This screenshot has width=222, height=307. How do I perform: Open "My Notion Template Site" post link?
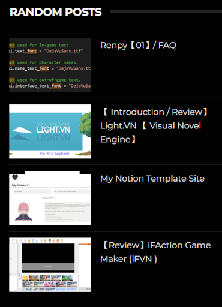pos(152,179)
